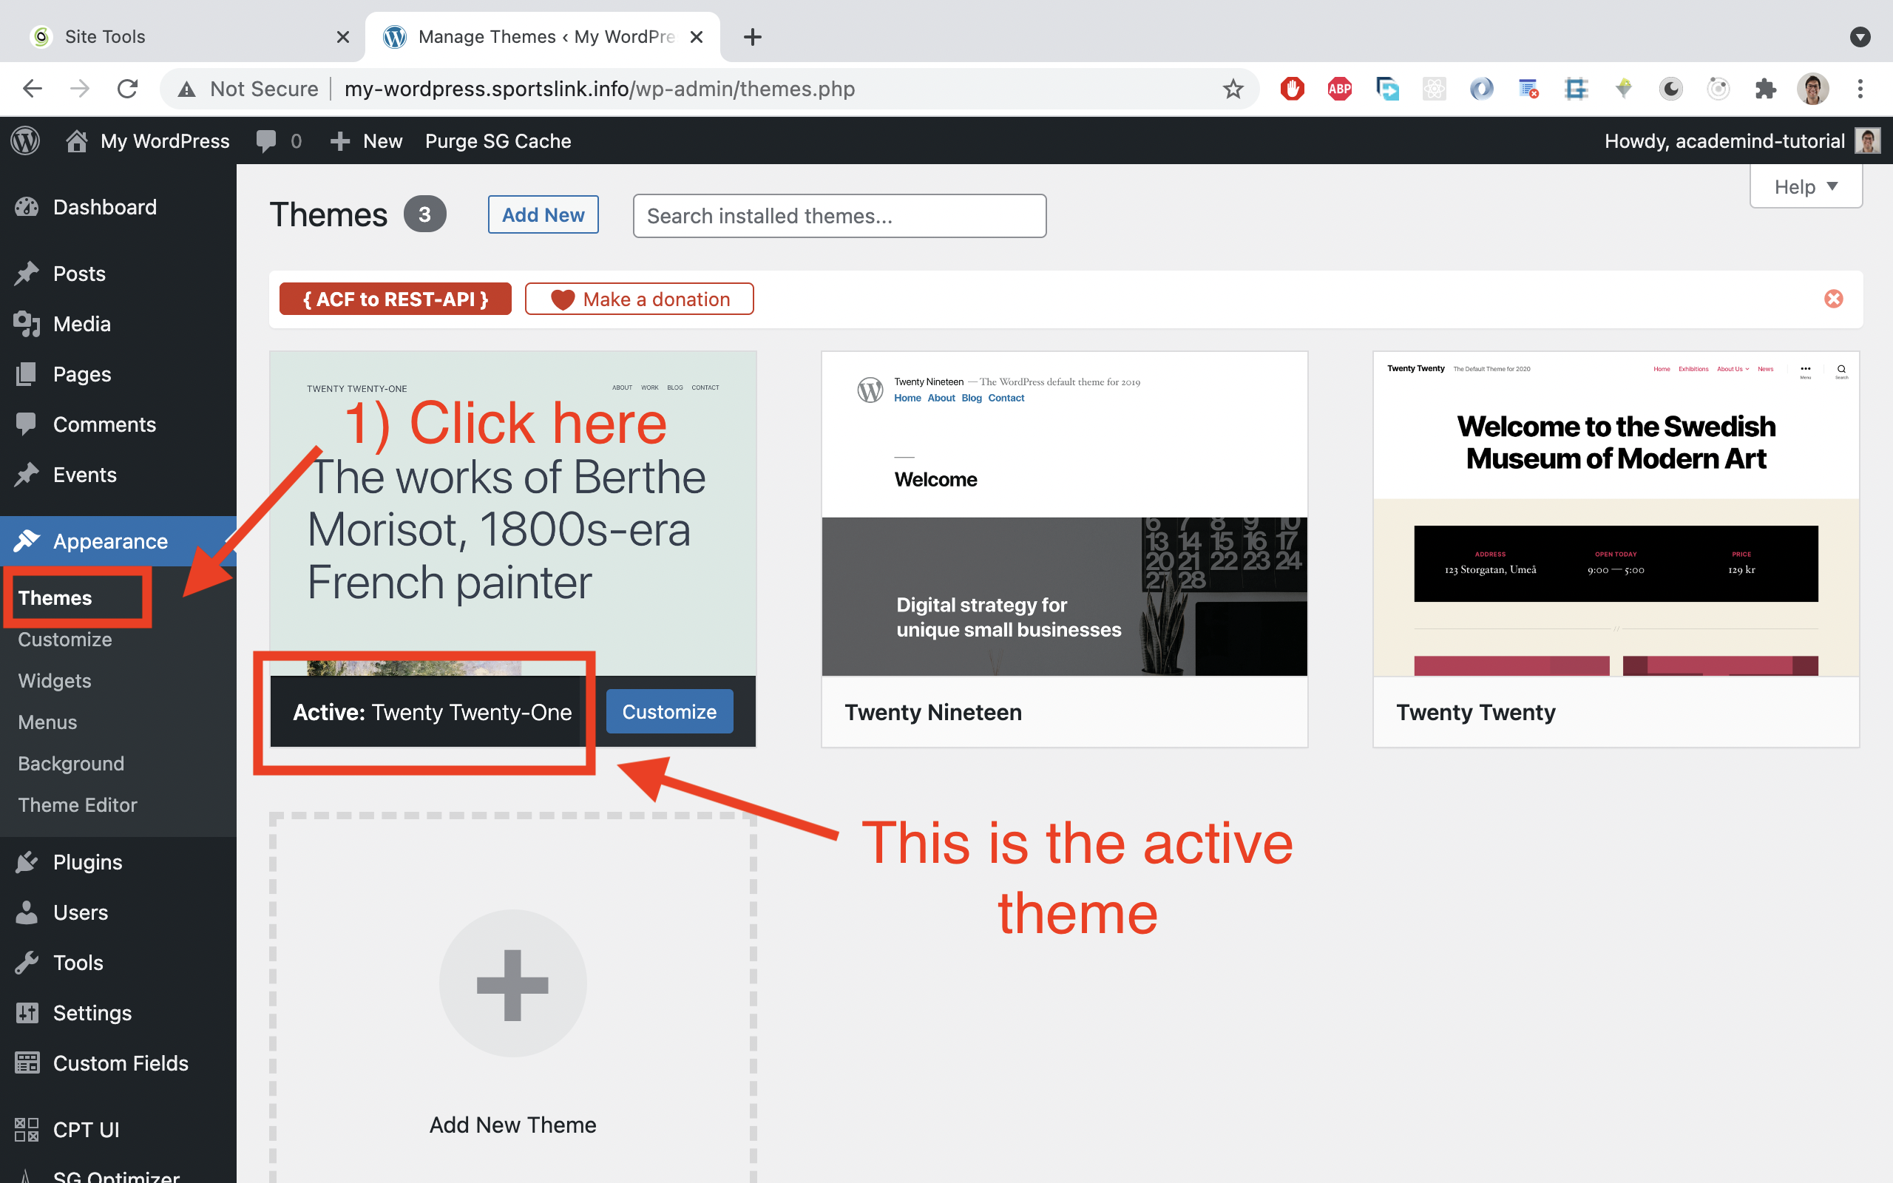Open the Appearance menu icon
1893x1183 pixels.
(x=28, y=540)
